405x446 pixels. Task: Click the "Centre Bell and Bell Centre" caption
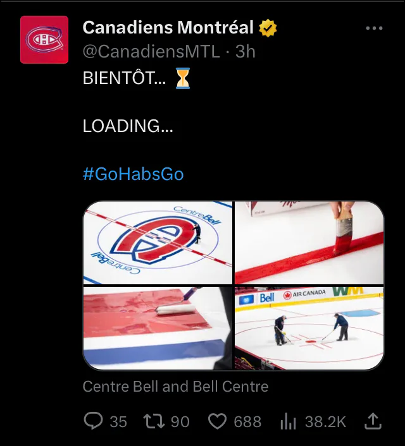(175, 386)
